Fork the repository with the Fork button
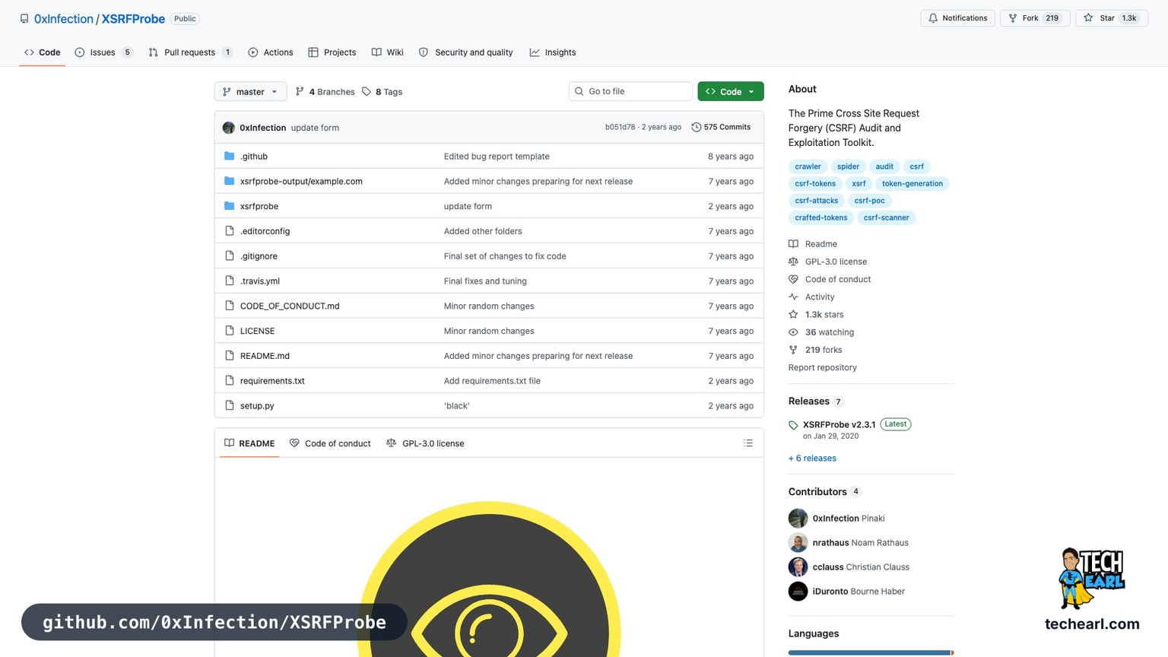Screen dimensions: 1168x657 1035,18
